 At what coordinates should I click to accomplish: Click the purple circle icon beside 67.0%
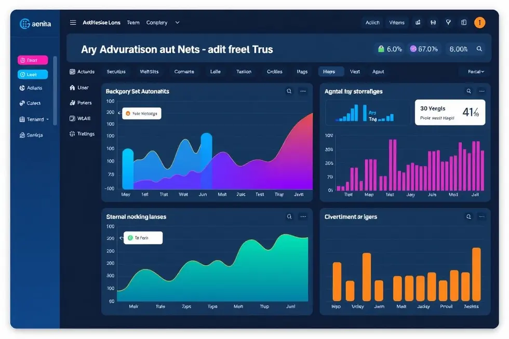(x=413, y=49)
